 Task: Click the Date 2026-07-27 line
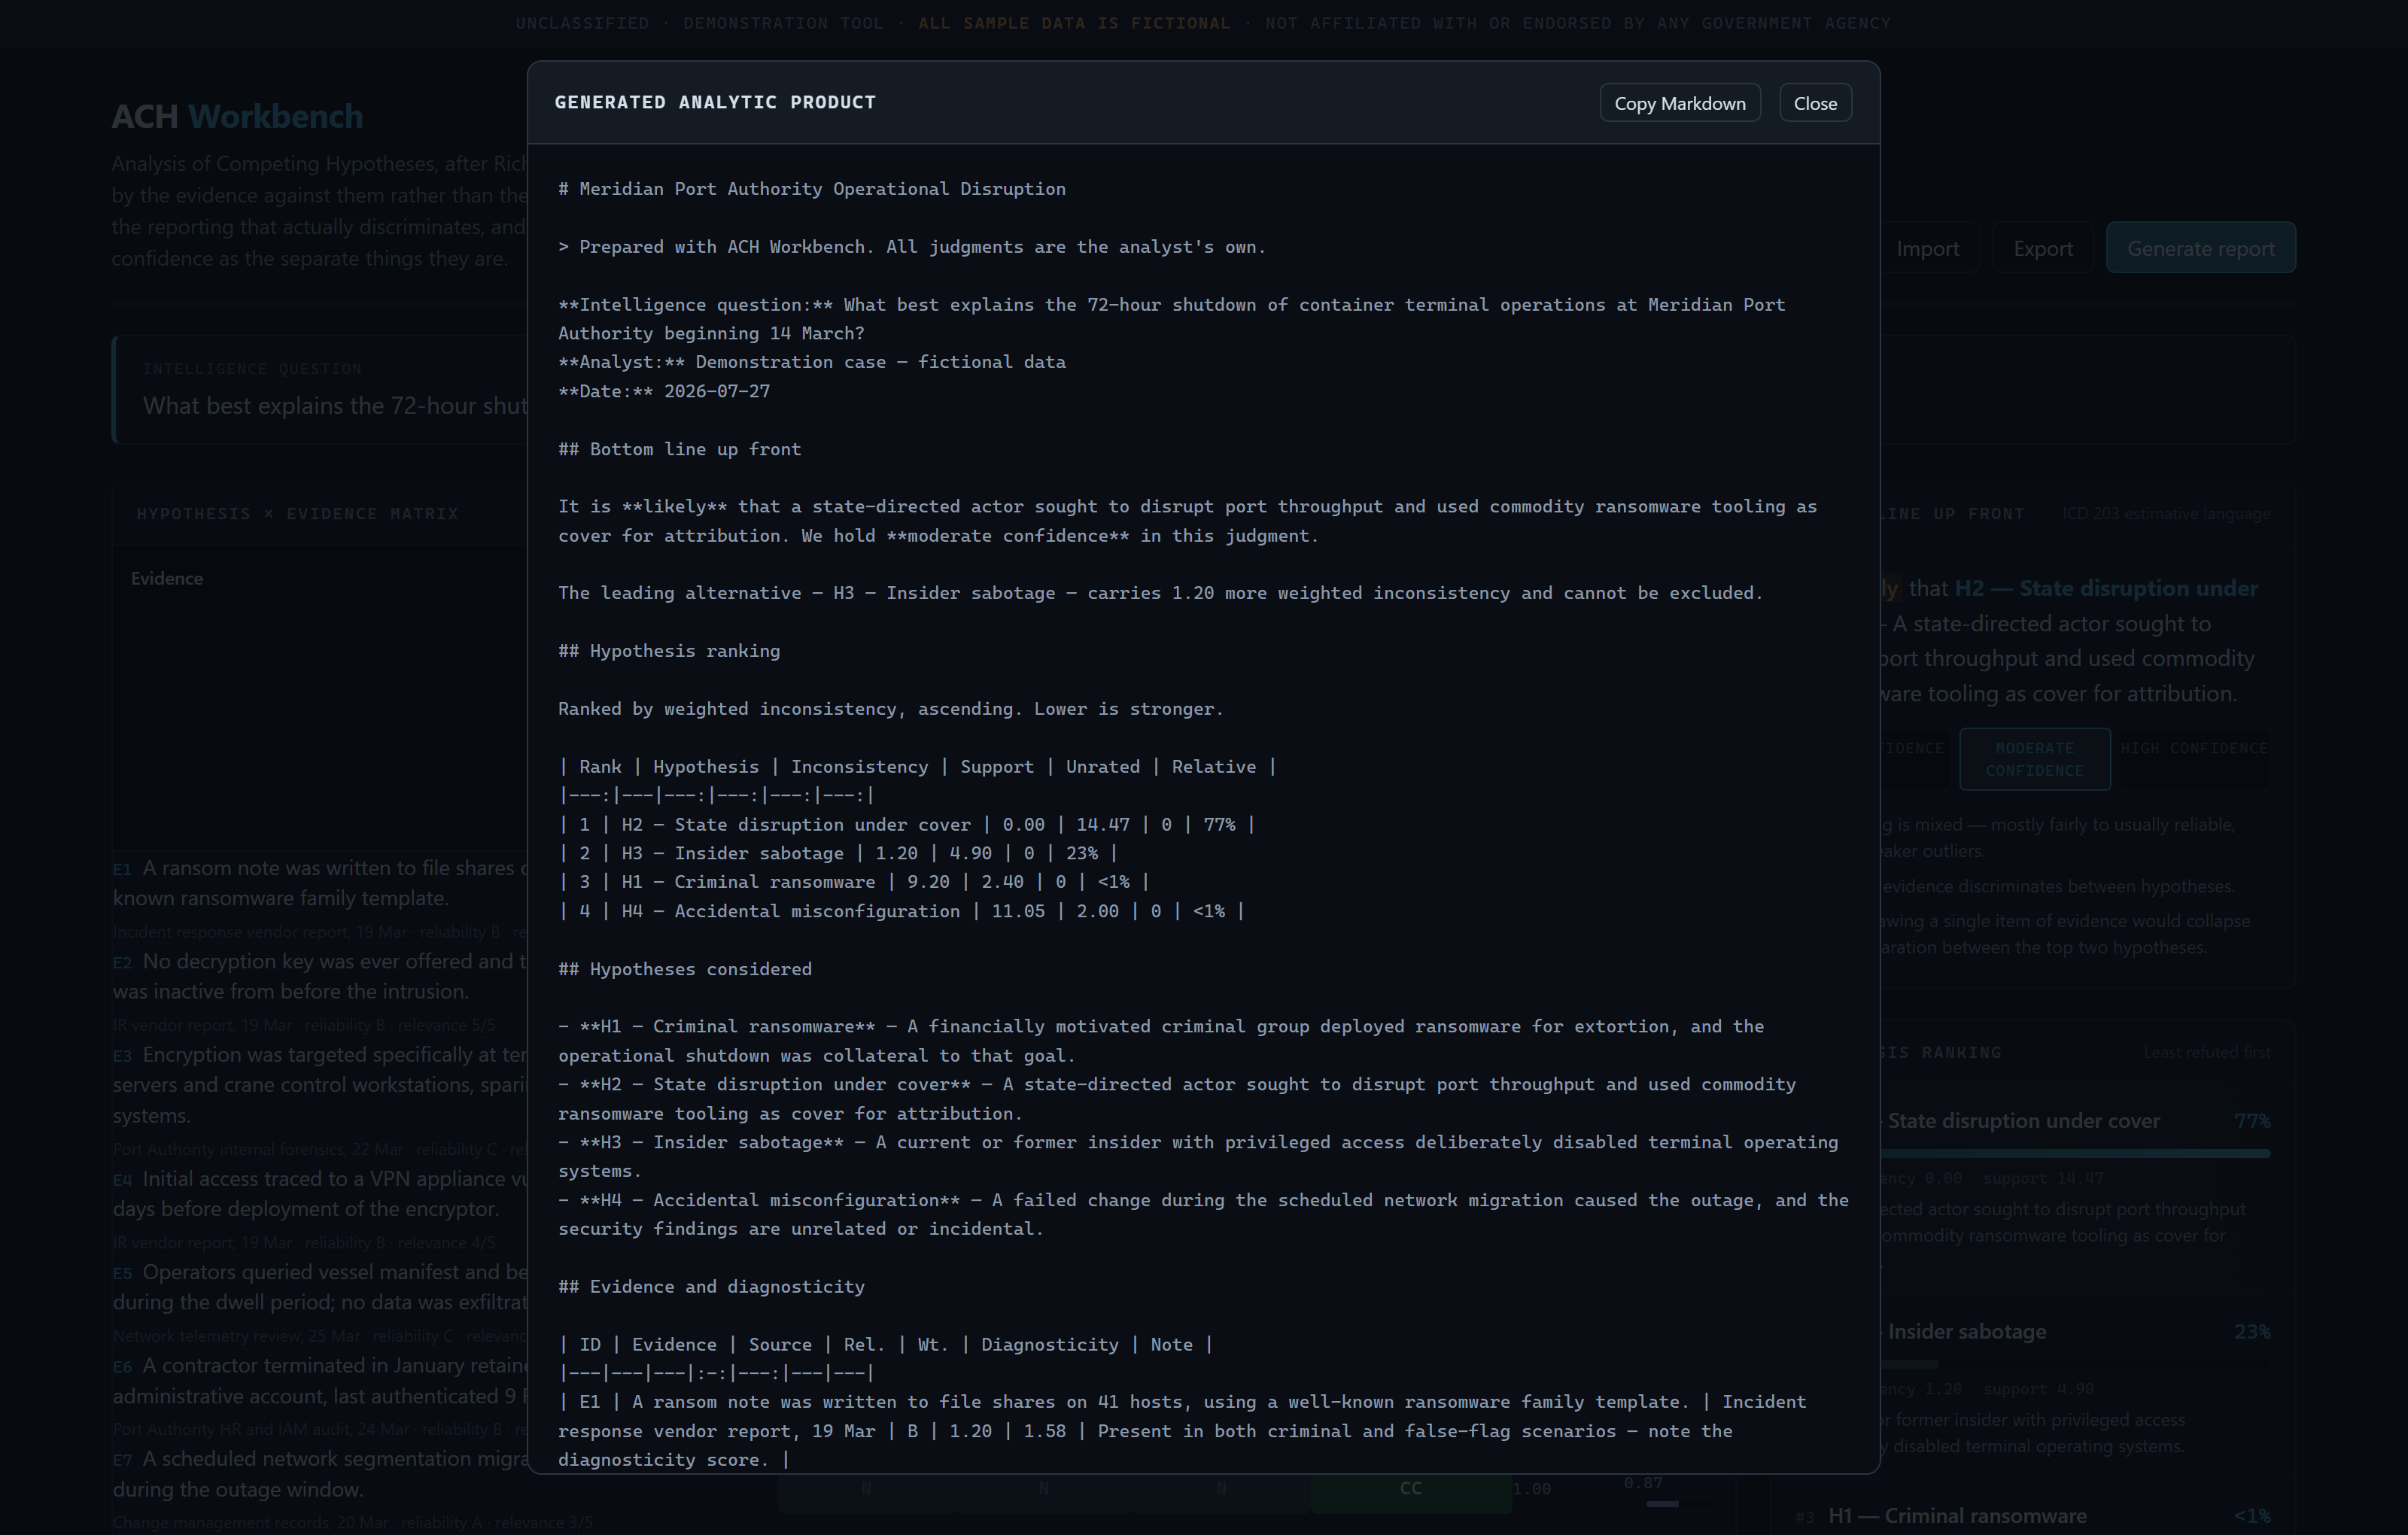click(x=664, y=391)
